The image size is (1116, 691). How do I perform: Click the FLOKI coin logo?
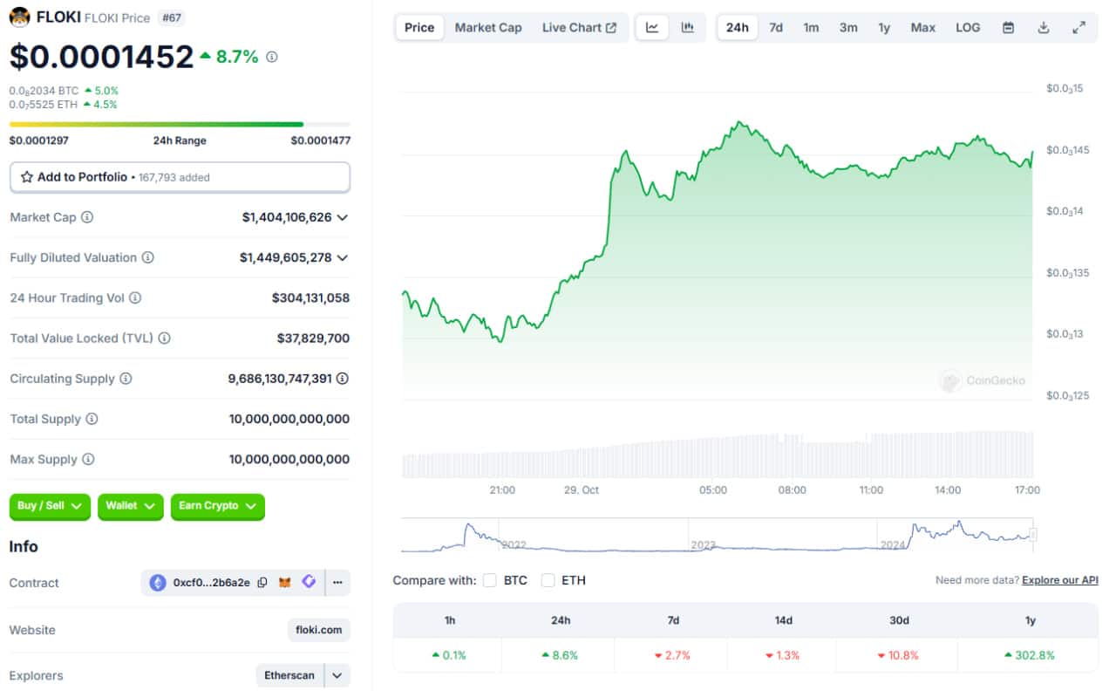19,17
